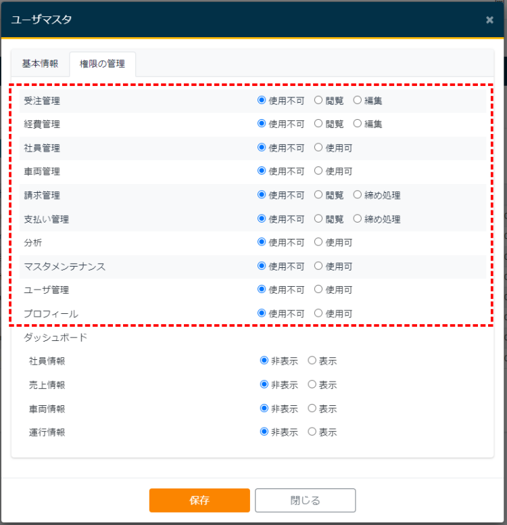This screenshot has height=525, width=507.
Task: Allow 使用可 for マスタメンテナンス
Action: pos(318,266)
